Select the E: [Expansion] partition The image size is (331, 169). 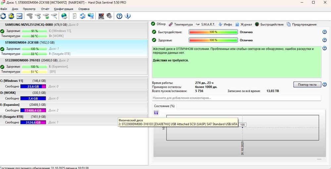coord(74,107)
